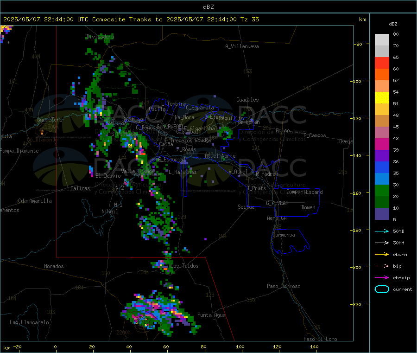Click the 'Paso_El_Loro' map label
This screenshot has width=417, height=353.
tap(320, 339)
